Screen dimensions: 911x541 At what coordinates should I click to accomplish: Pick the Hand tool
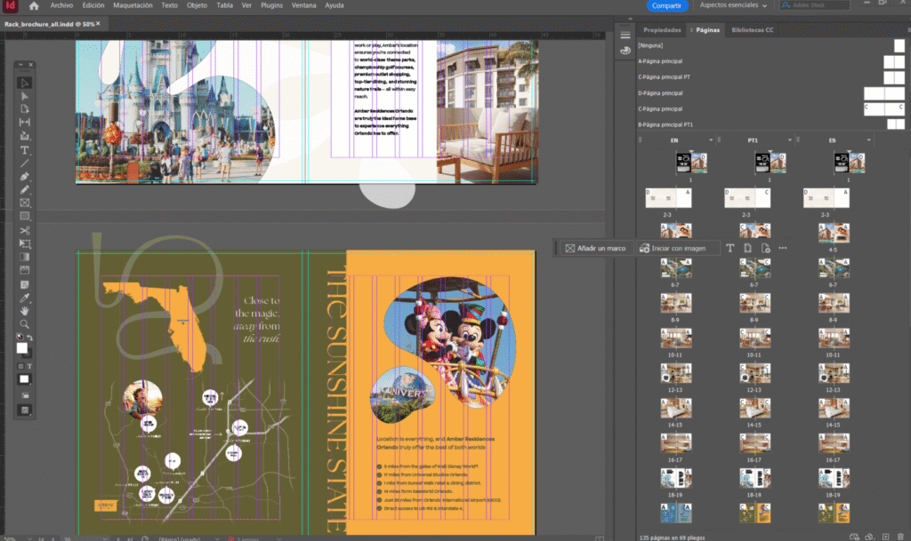click(x=25, y=311)
